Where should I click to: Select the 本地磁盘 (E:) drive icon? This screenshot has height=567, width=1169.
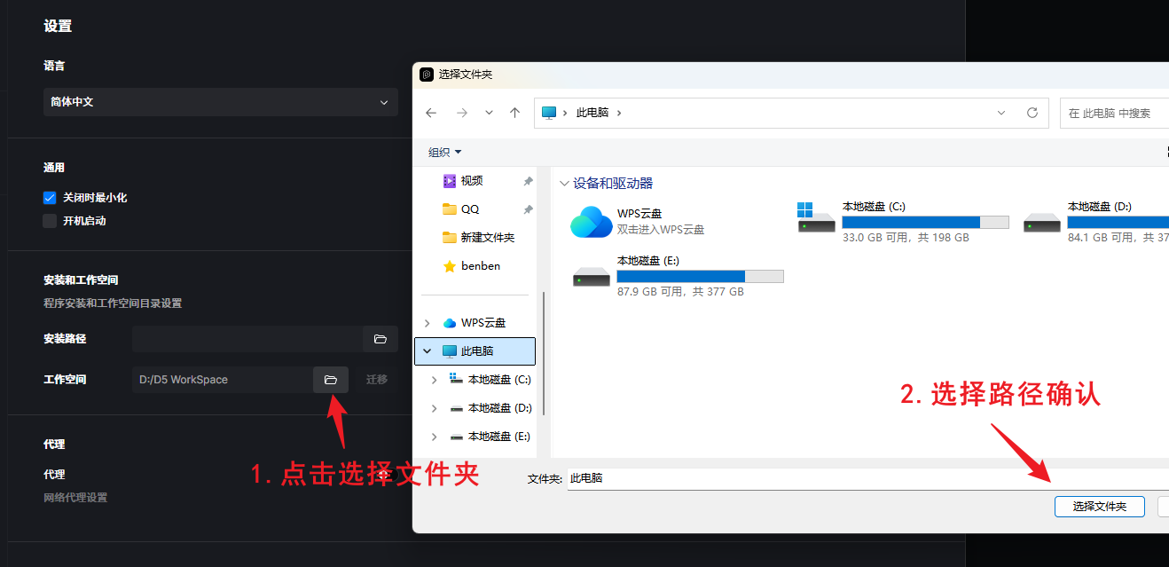pyautogui.click(x=591, y=276)
